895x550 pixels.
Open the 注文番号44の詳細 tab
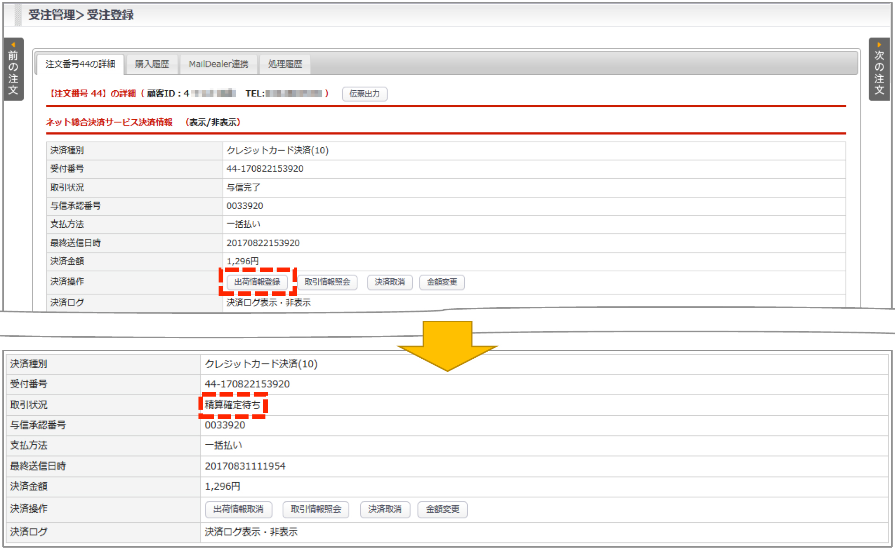(80, 64)
